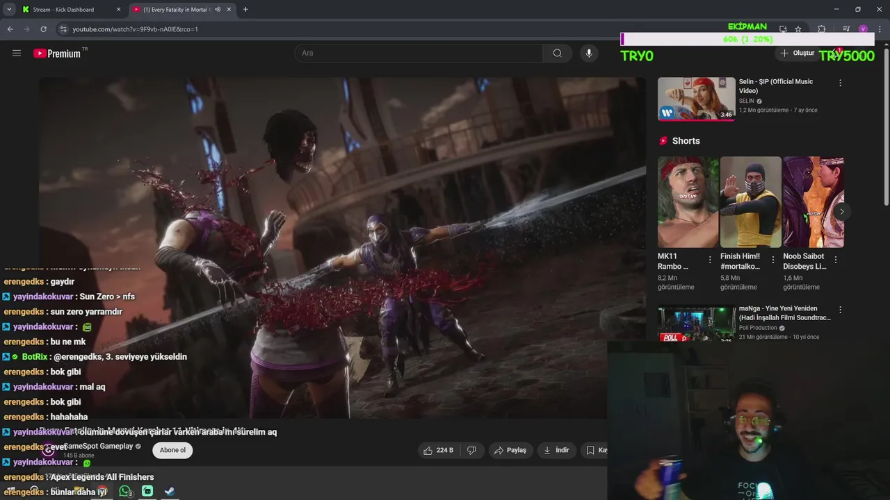Subscribe with Abone ol button
The width and height of the screenshot is (890, 500).
[x=172, y=450]
